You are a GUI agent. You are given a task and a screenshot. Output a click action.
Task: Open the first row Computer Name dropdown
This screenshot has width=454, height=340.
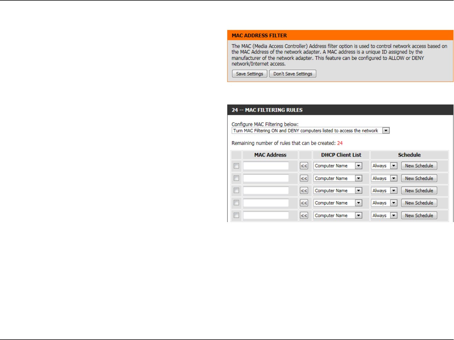tap(338, 166)
